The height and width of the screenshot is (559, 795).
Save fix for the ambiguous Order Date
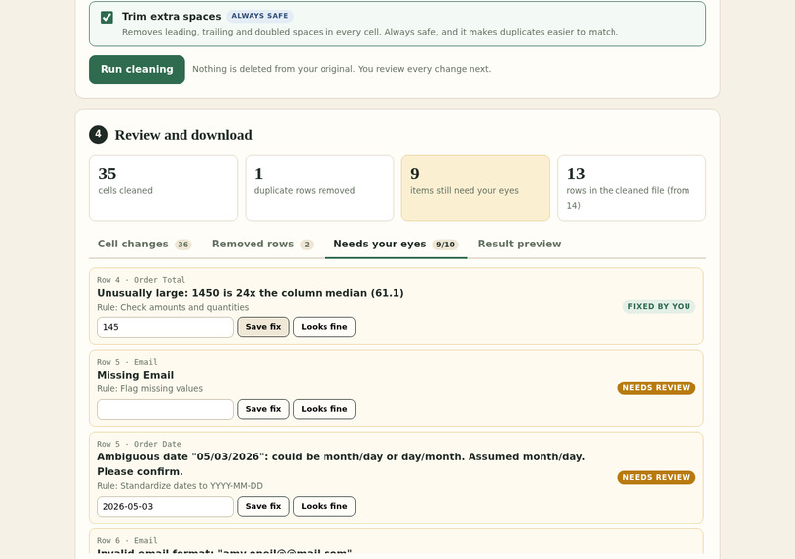[x=263, y=507]
